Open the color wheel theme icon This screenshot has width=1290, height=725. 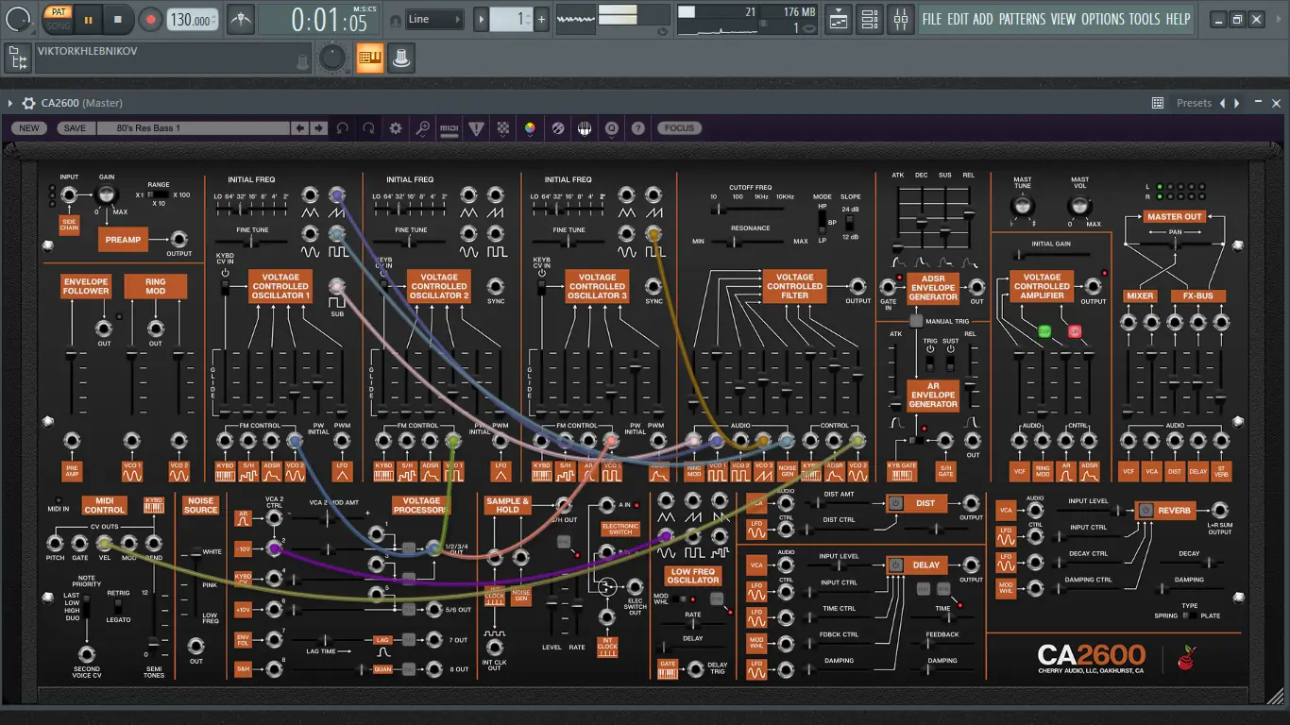pyautogui.click(x=531, y=128)
